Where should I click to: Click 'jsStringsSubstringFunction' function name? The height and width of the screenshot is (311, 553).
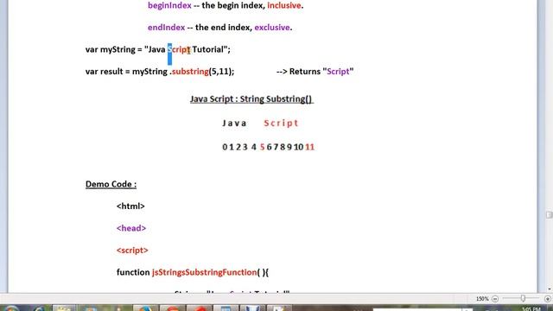click(x=204, y=272)
